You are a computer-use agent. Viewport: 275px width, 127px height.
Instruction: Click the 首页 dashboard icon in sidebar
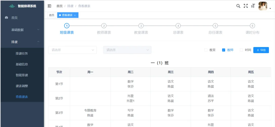tap(7, 18)
